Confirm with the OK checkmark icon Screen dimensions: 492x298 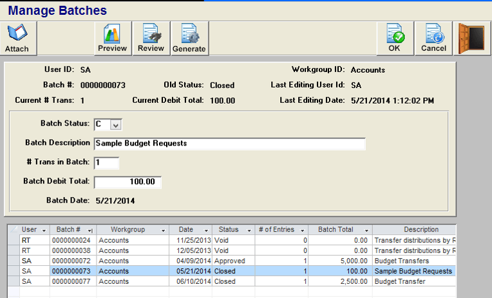click(395, 33)
